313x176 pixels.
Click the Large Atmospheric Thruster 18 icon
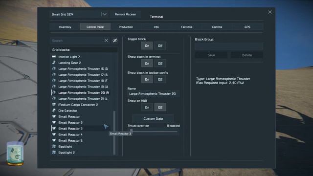click(54, 81)
